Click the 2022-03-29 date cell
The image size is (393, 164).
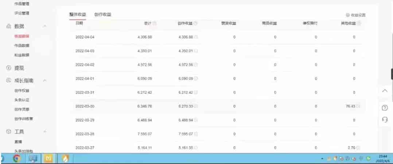pyautogui.click(x=85, y=120)
